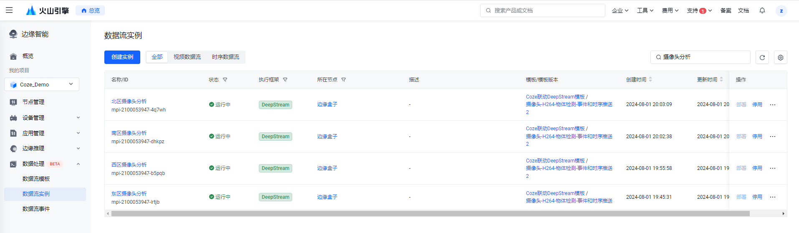This screenshot has width=799, height=233.
Task: Focus the 搜索产品或文档 search box
Action: (542, 10)
